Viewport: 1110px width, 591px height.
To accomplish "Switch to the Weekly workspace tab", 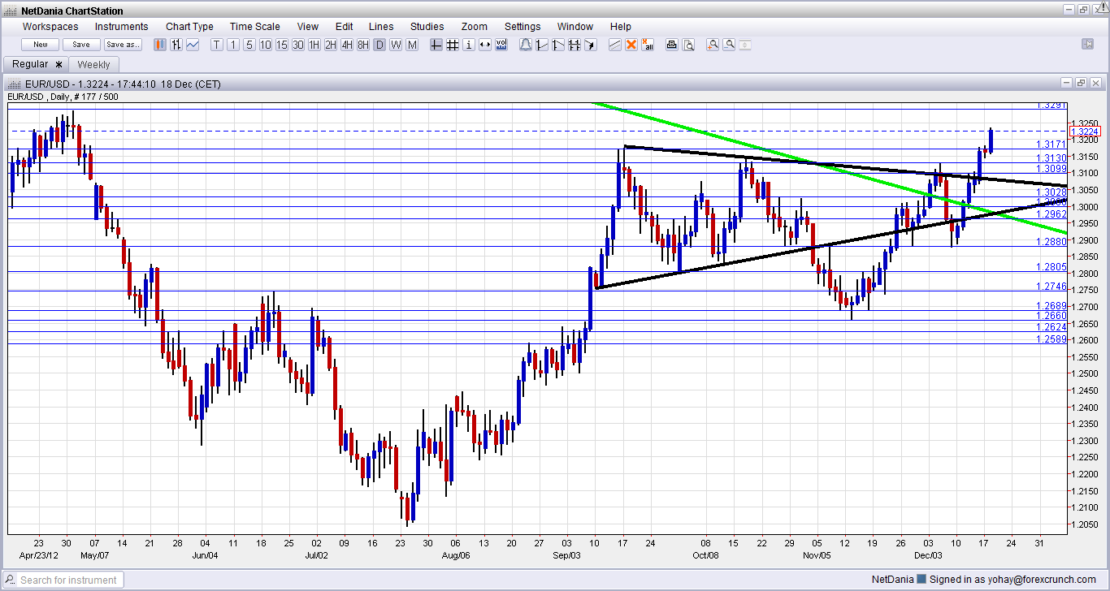I will coord(94,64).
